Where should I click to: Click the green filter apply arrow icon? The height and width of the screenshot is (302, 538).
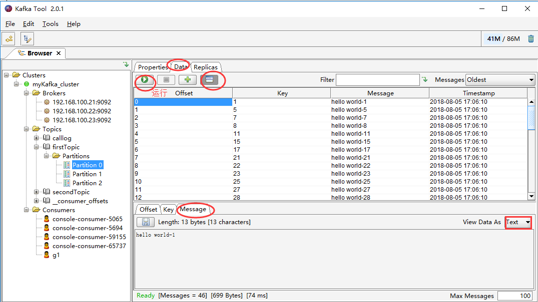pyautogui.click(x=425, y=79)
